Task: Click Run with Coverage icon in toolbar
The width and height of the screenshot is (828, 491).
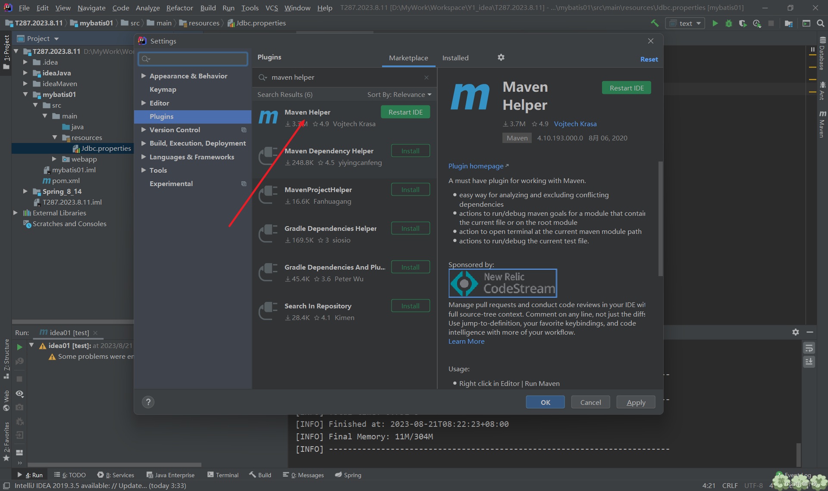Action: [743, 23]
